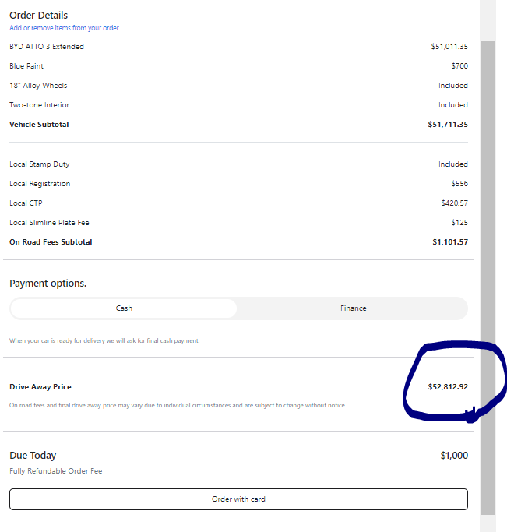Click the Local Slimline Plate Fee label

point(49,223)
